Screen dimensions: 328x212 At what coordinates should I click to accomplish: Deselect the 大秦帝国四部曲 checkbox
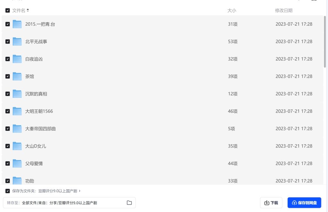click(x=8, y=128)
